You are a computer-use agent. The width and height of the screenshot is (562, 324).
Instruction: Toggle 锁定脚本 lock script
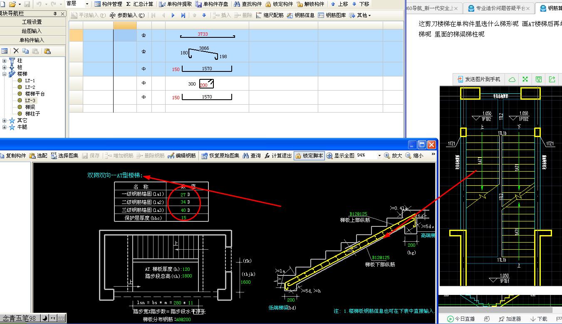(x=309, y=156)
